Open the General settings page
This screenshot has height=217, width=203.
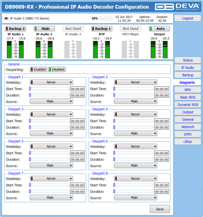188,119
